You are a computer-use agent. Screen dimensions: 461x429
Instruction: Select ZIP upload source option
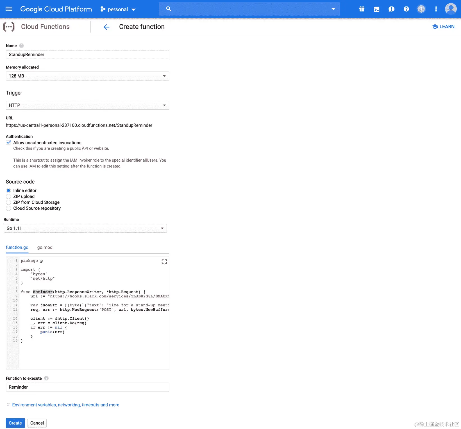8,196
